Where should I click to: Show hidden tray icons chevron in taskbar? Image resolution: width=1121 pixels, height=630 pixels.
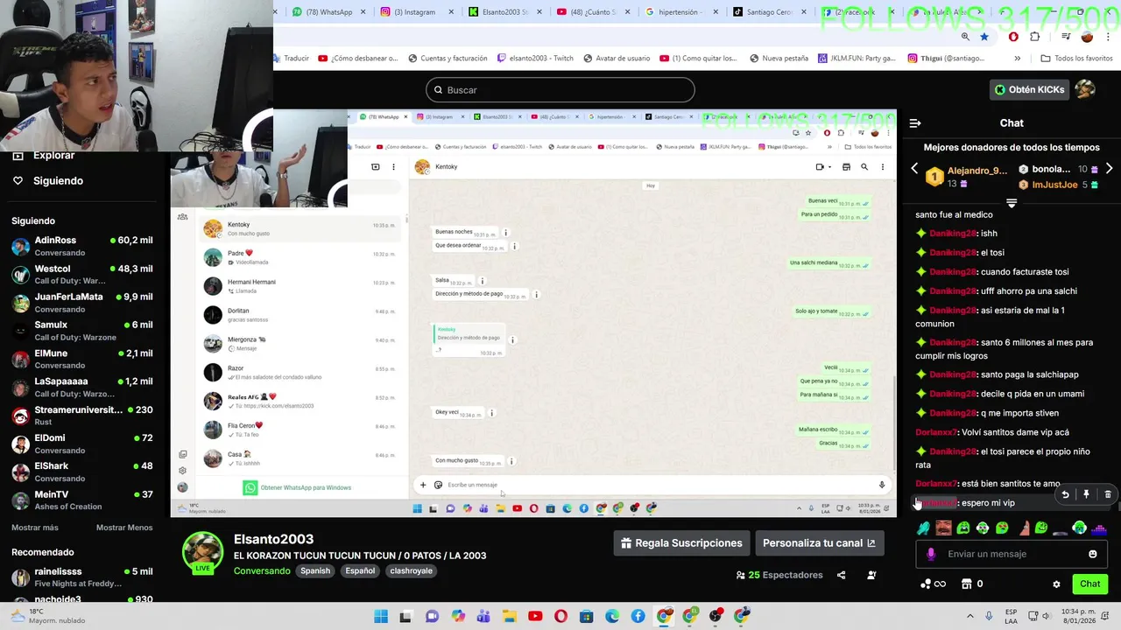point(969,616)
